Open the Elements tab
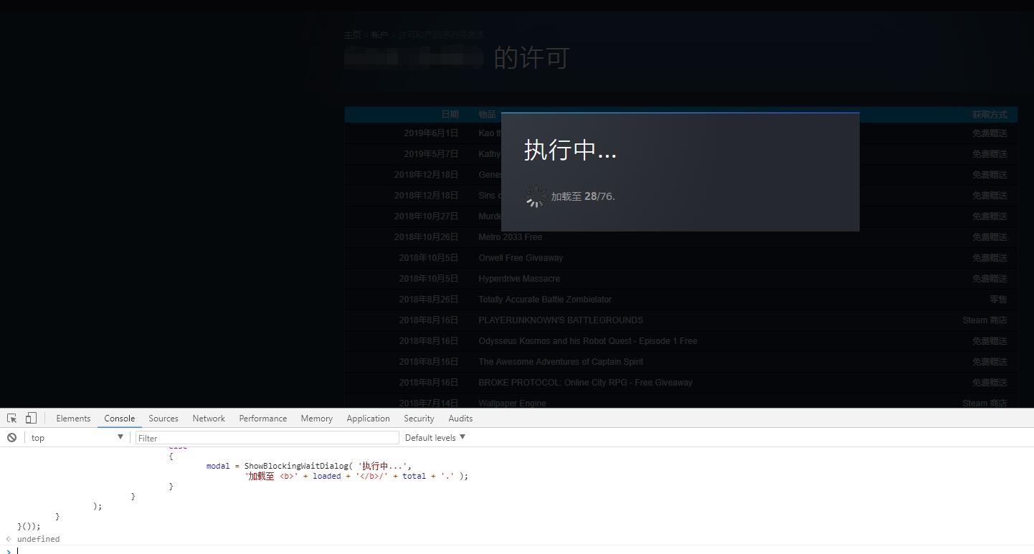The width and height of the screenshot is (1034, 554). (73, 419)
